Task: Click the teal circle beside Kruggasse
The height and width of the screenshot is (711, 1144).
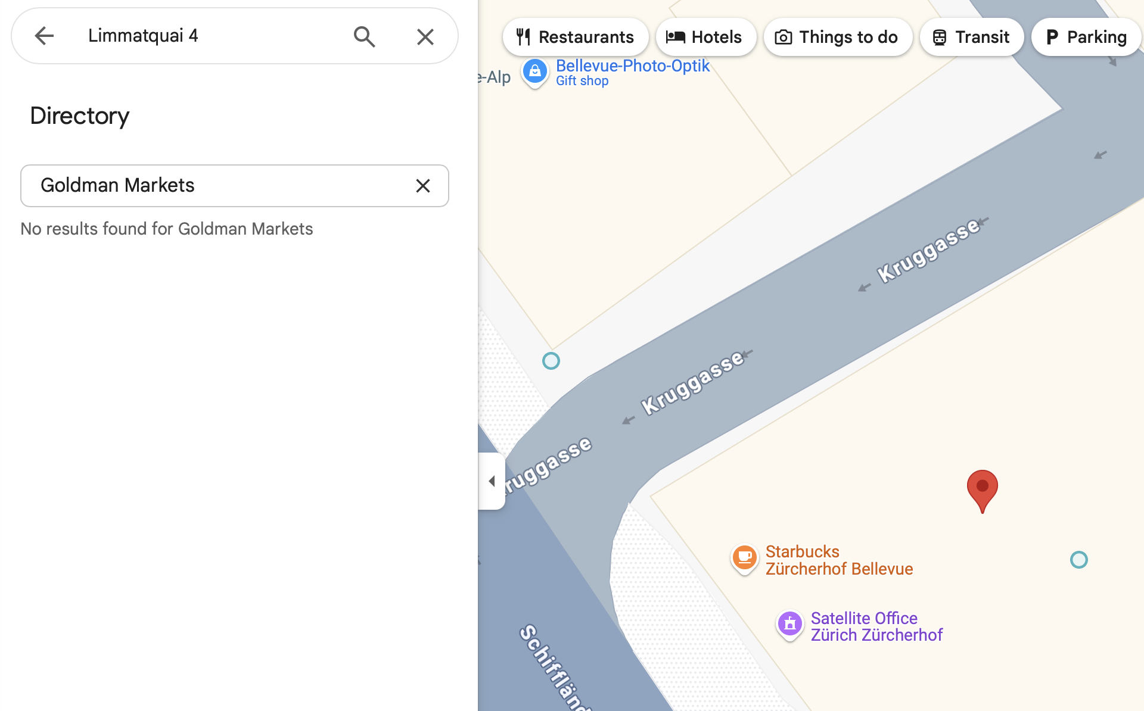Action: point(551,361)
